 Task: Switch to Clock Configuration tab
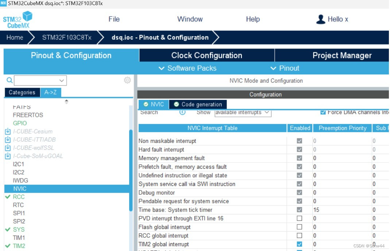tap(207, 55)
